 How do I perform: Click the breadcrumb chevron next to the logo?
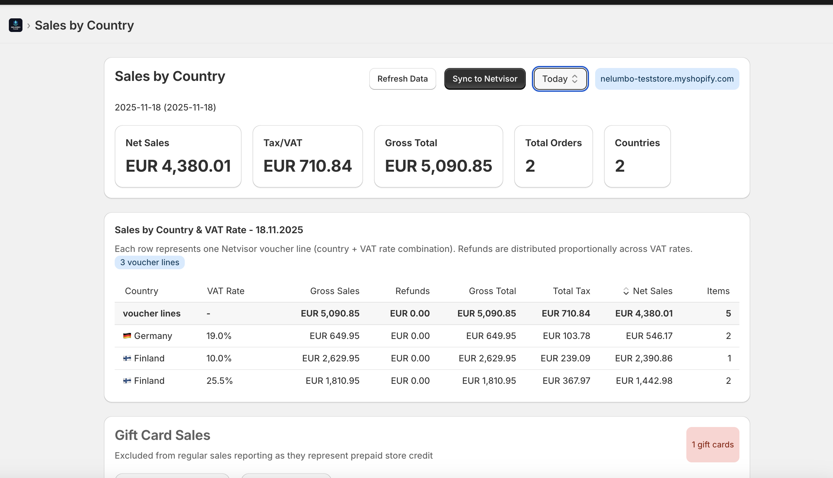30,25
